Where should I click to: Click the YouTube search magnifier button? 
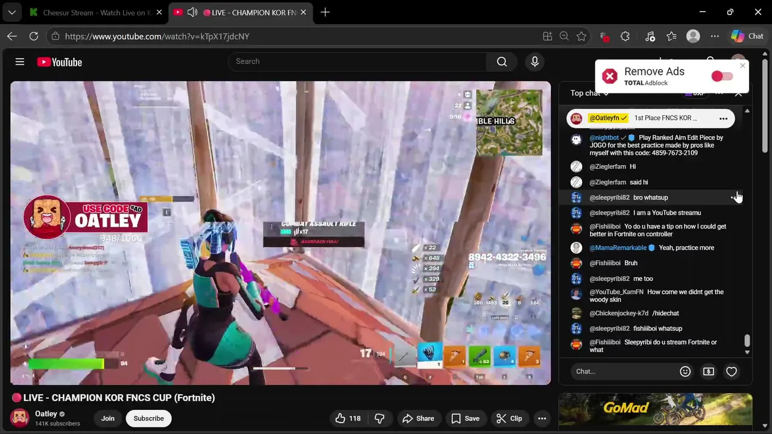502,61
